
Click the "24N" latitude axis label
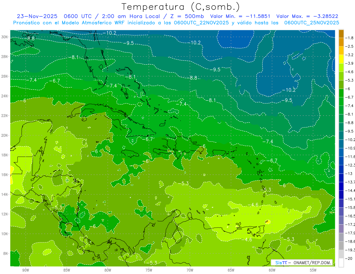click(x=5, y=96)
